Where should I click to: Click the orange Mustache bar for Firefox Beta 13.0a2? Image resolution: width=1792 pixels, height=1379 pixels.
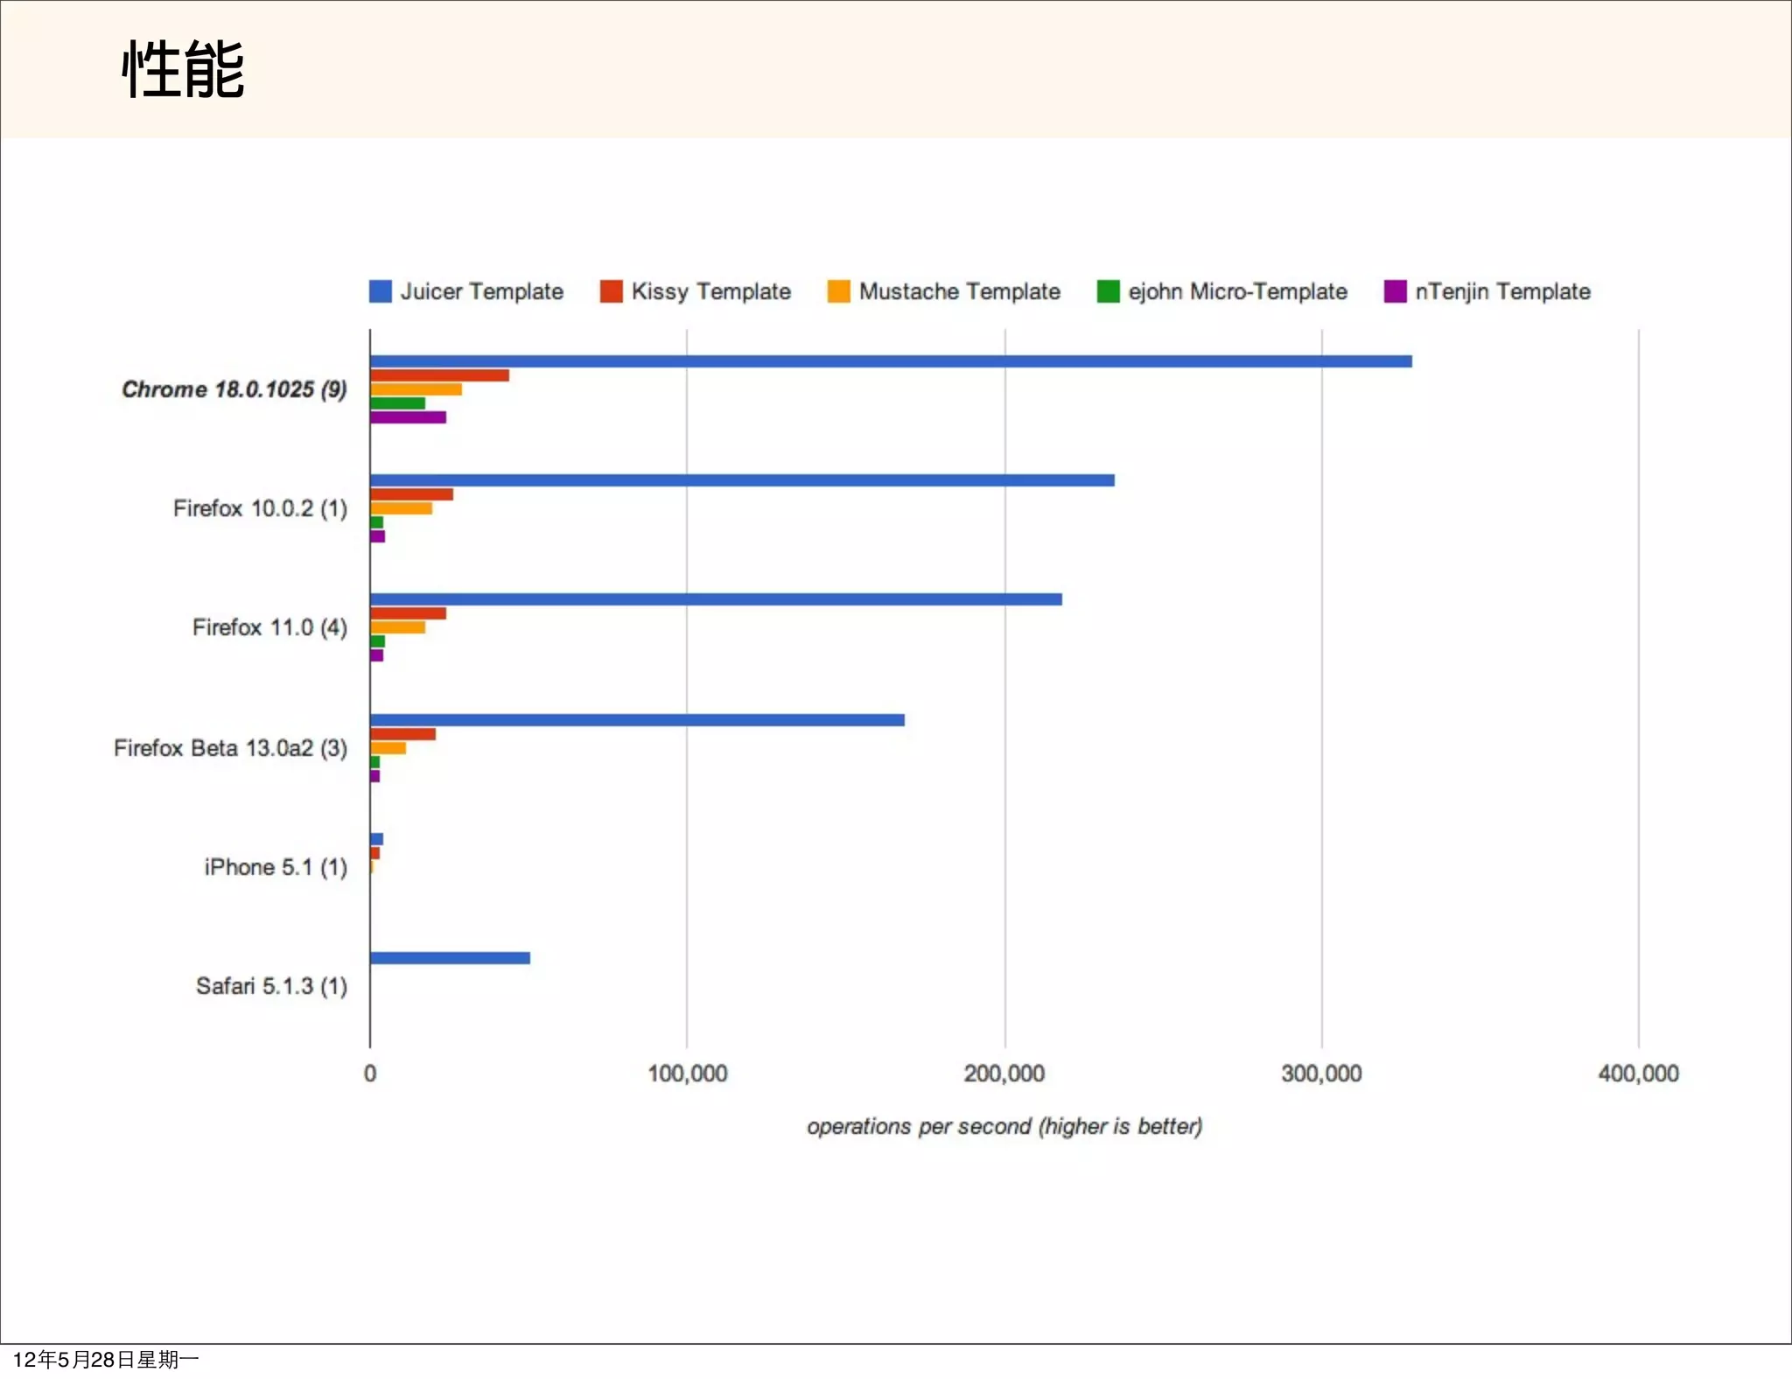coord(388,748)
